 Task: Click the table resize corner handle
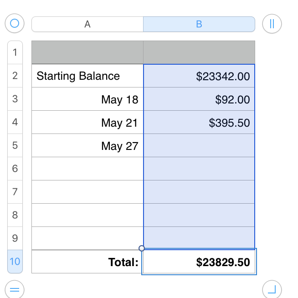[272, 289]
